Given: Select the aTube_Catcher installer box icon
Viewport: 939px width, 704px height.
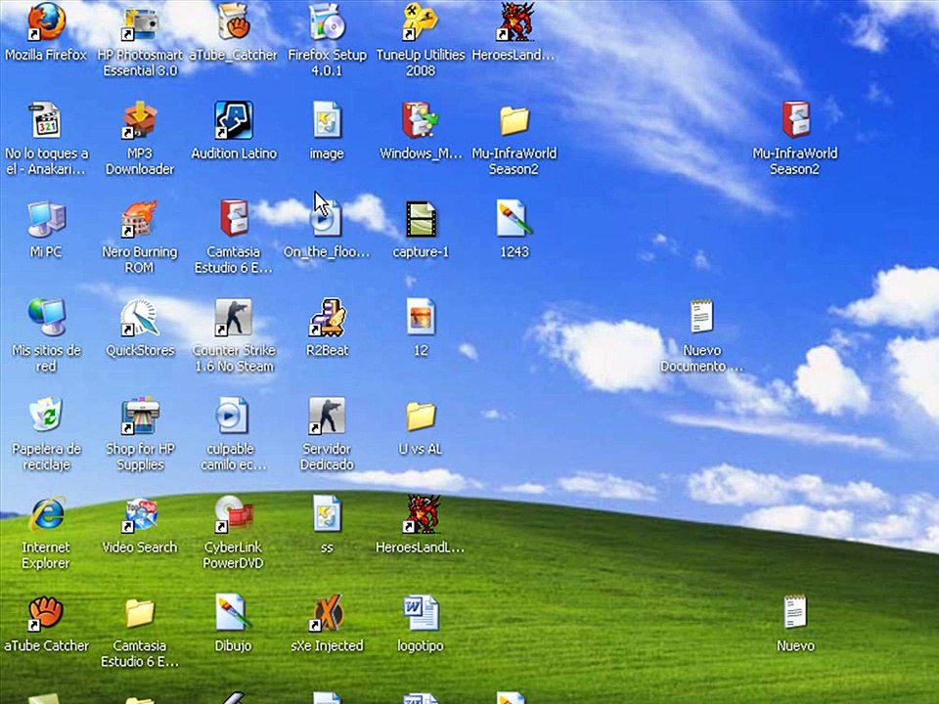Looking at the screenshot, I should click(x=233, y=22).
